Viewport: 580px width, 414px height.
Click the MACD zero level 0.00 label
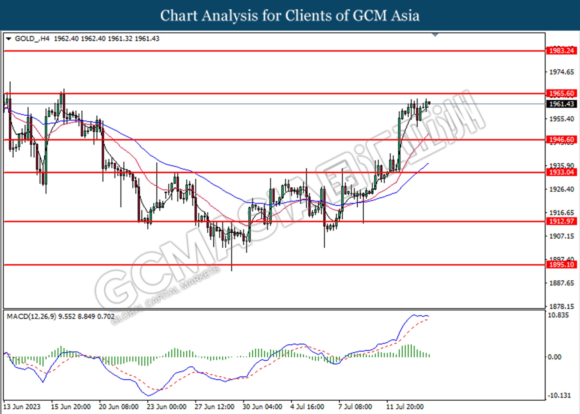point(554,357)
